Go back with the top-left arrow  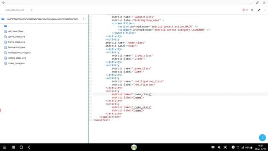[4, 3]
